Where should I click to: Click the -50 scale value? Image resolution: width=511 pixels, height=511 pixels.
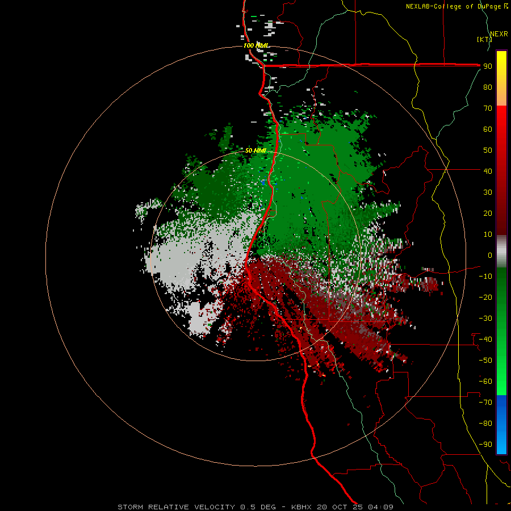pyautogui.click(x=485, y=361)
